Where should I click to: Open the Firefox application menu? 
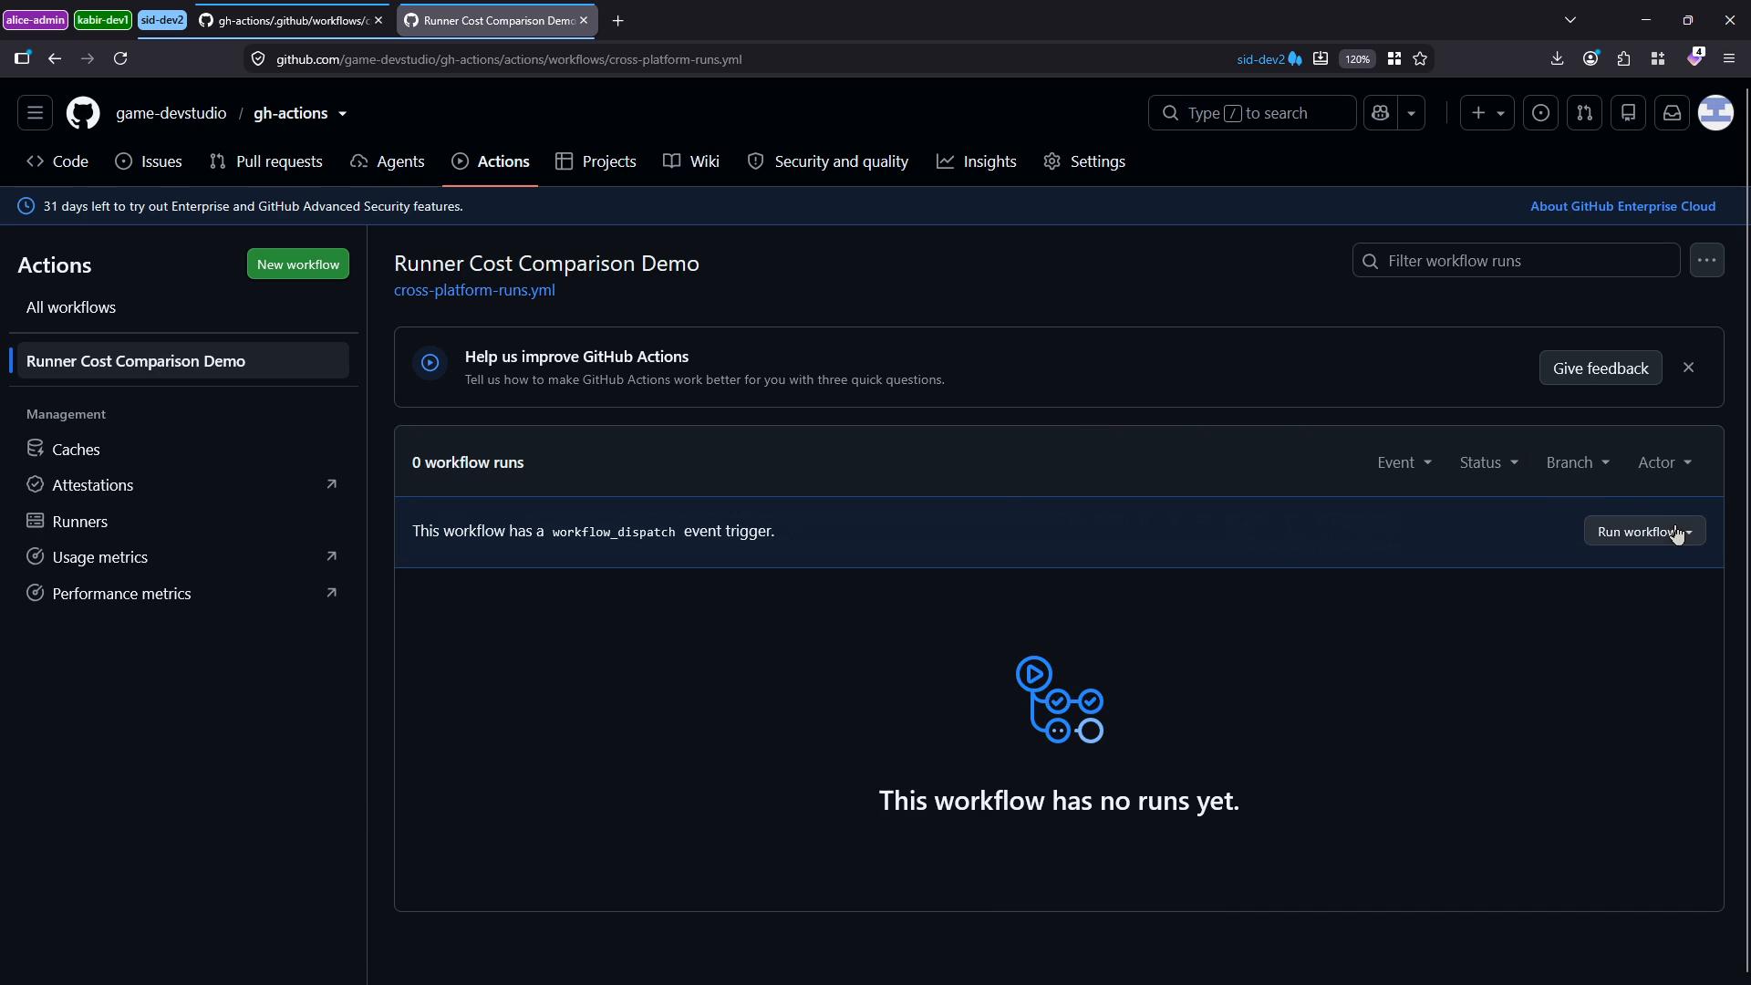coord(1728,59)
